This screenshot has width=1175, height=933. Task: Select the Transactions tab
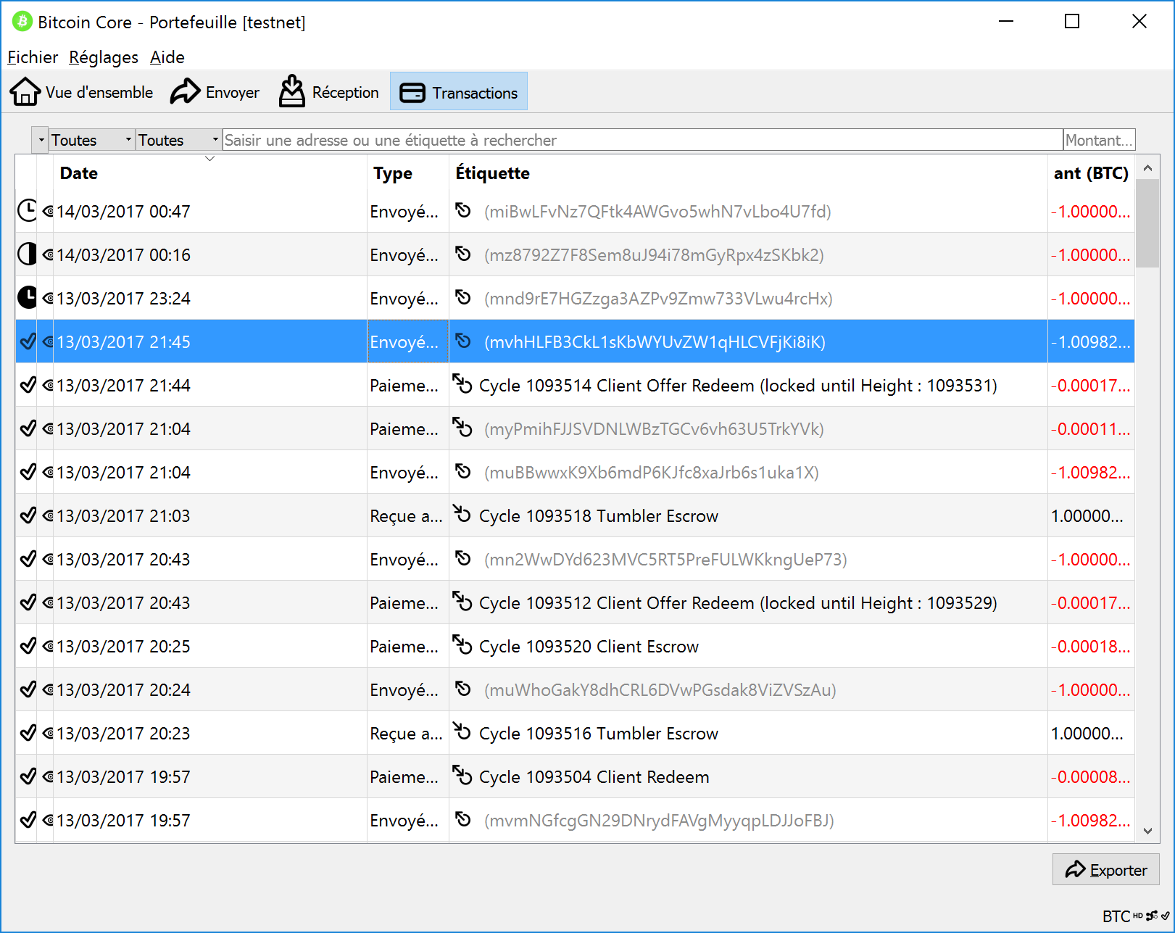[x=459, y=92]
